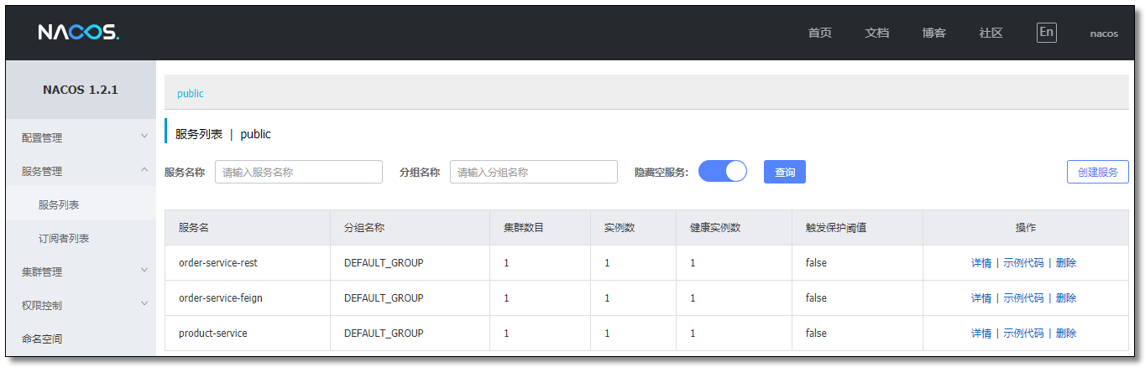This screenshot has width=1145, height=367.
Task: Open 详情 for order-service-rest
Action: (x=981, y=263)
